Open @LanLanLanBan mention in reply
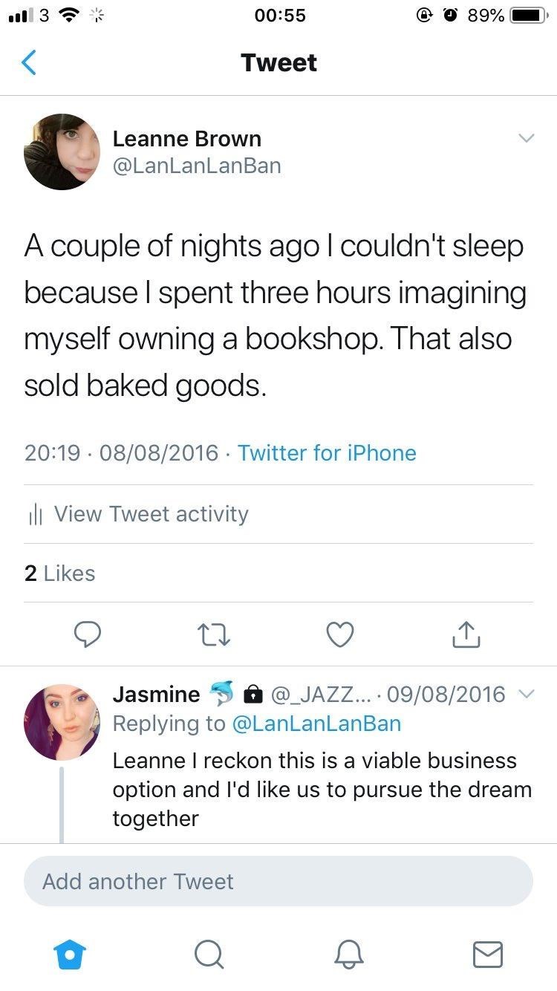 (x=316, y=724)
